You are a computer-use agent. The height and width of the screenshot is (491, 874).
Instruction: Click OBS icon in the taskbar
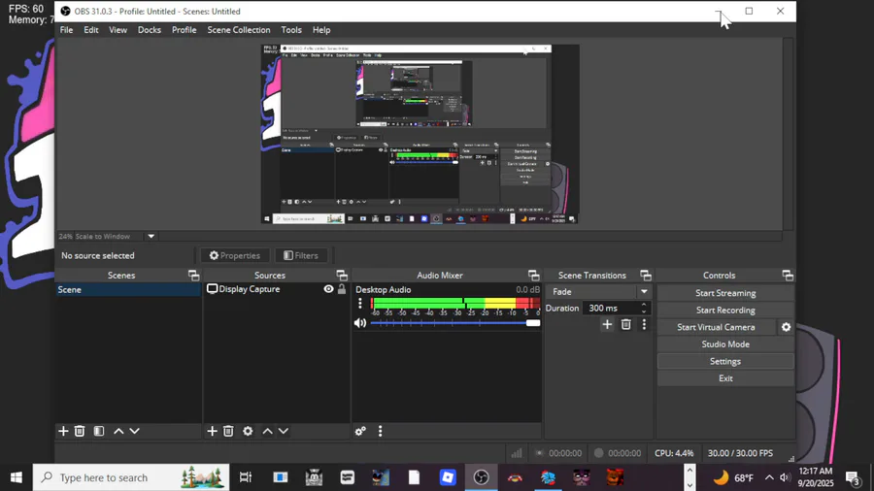481,477
